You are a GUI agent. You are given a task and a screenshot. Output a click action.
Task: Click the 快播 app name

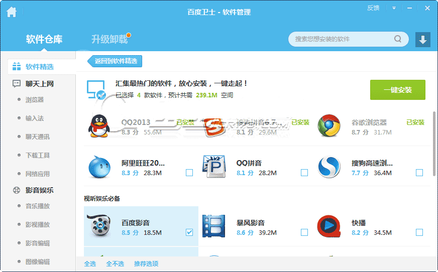[359, 223]
